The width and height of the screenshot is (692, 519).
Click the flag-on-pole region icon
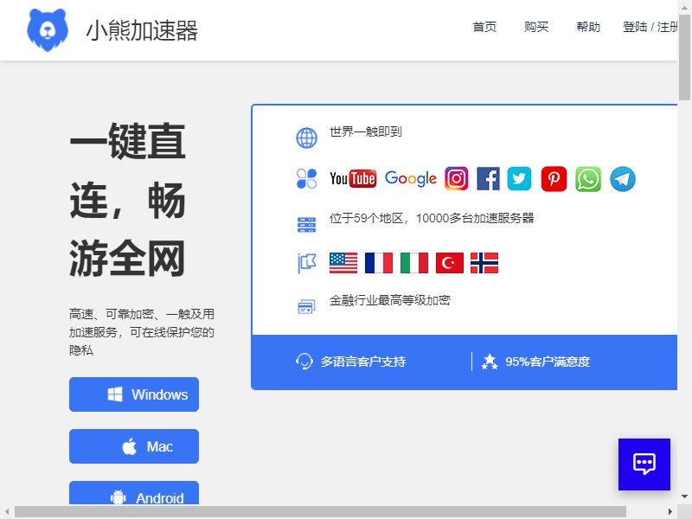tap(307, 263)
